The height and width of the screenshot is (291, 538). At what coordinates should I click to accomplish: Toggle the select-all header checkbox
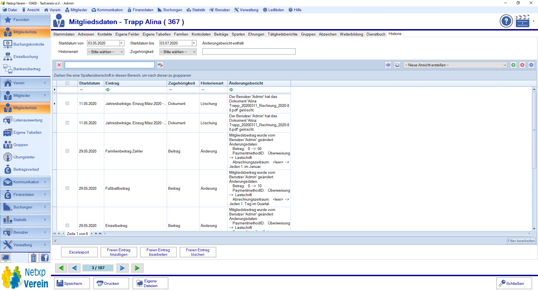[x=67, y=83]
